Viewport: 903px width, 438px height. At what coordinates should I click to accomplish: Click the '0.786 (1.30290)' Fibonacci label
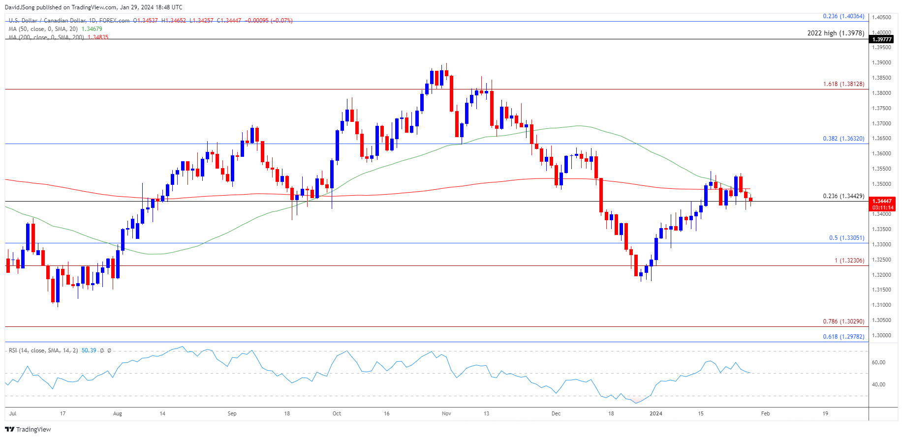(x=843, y=321)
